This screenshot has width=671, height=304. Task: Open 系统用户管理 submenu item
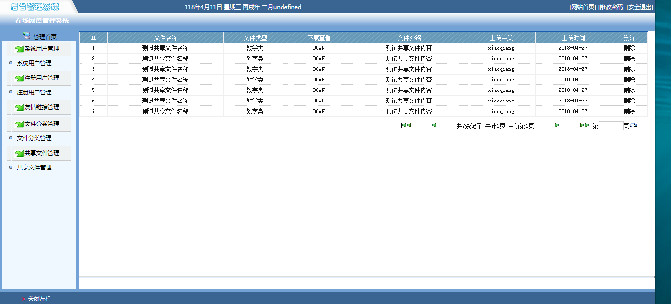(34, 63)
